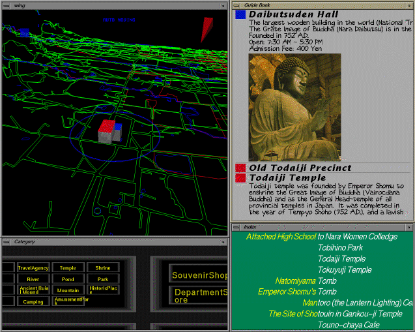
Task: Open the Todaiji Temple heading in Guide Book
Action: [x=288, y=178]
